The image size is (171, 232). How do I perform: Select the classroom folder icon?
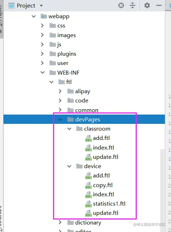(79, 128)
